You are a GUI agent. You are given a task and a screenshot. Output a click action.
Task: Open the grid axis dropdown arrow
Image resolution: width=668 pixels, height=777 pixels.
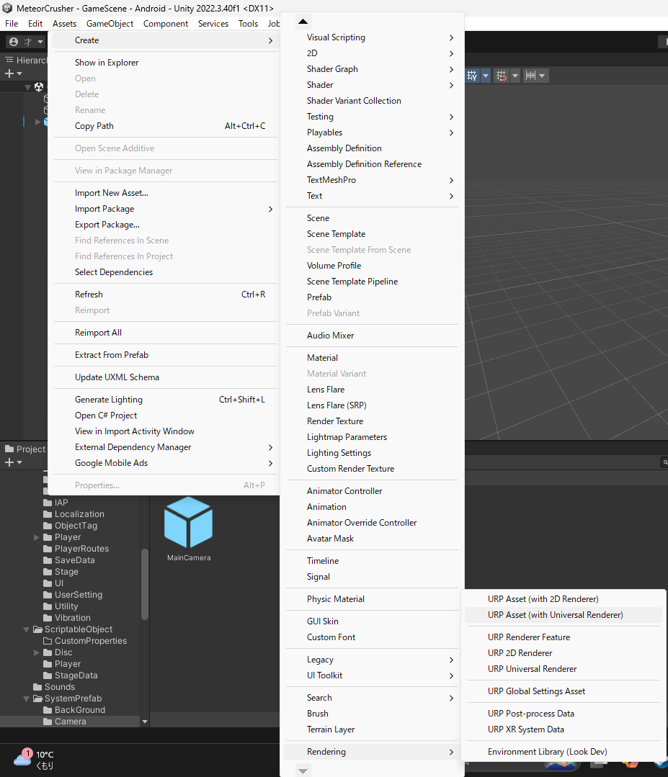tap(486, 76)
